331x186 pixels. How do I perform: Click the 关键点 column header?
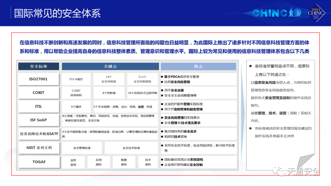tap(110, 66)
